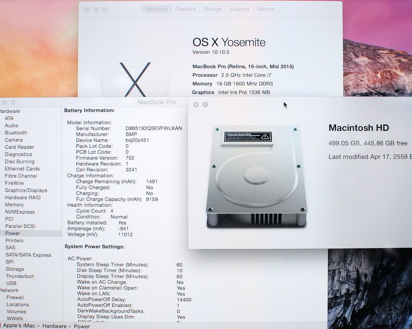Click the AutoPowerOff Delay value 14400
Screen dimensions: 412x329
(x=184, y=300)
